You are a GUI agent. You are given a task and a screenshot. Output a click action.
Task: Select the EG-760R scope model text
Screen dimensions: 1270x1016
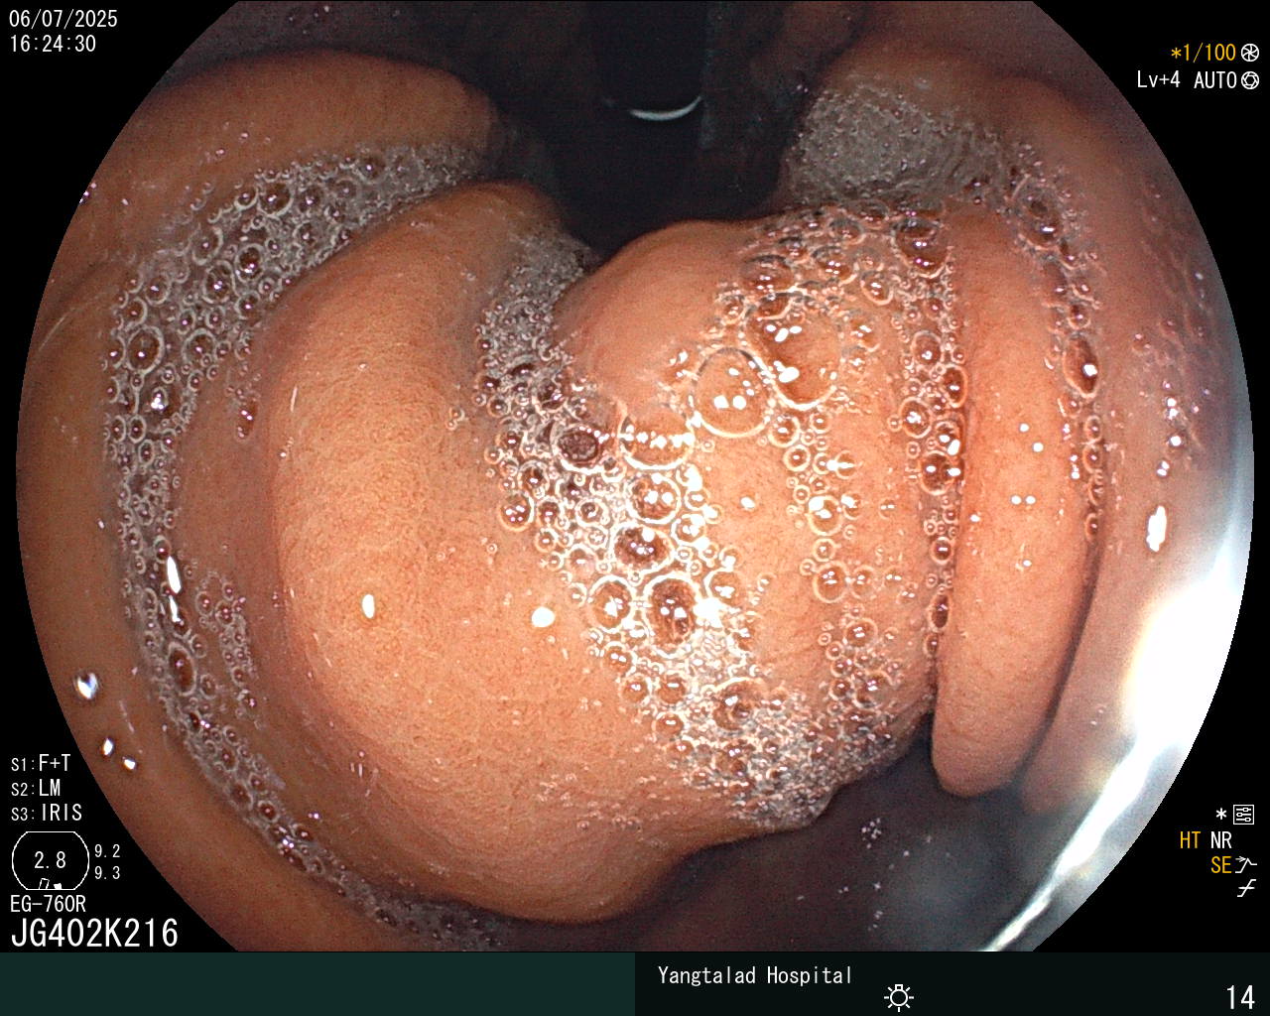[48, 904]
